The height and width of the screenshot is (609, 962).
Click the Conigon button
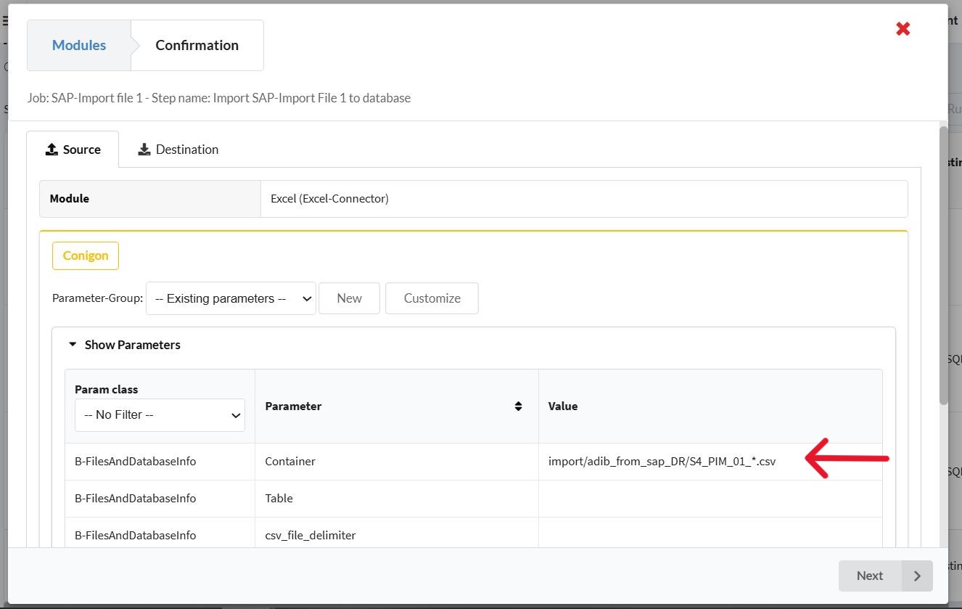86,256
